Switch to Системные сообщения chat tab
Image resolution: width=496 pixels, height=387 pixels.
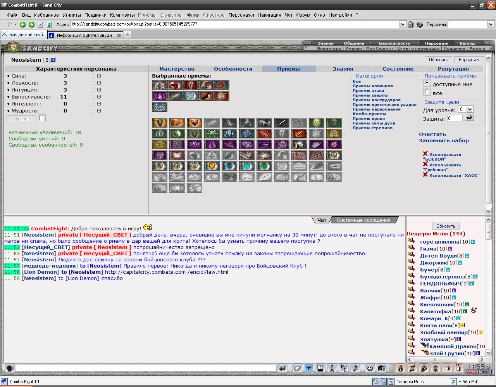(x=363, y=220)
